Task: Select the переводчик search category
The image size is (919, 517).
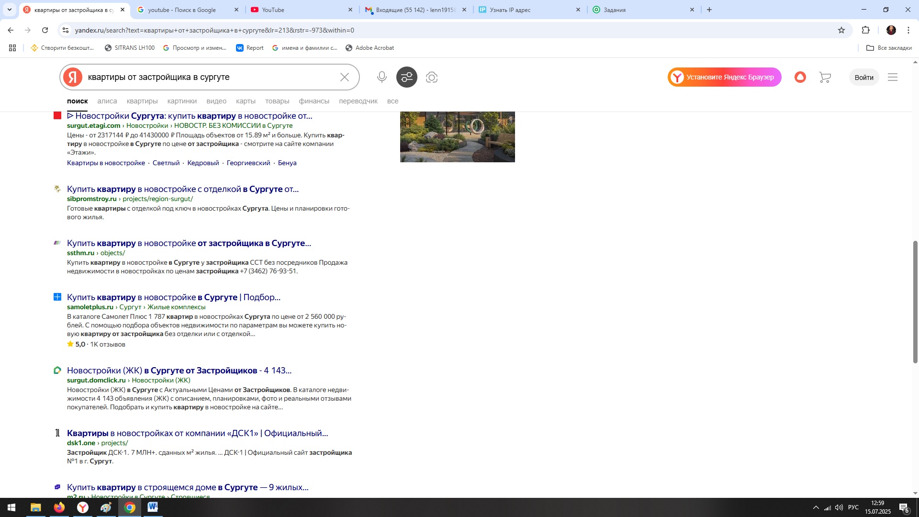Action: pos(359,101)
